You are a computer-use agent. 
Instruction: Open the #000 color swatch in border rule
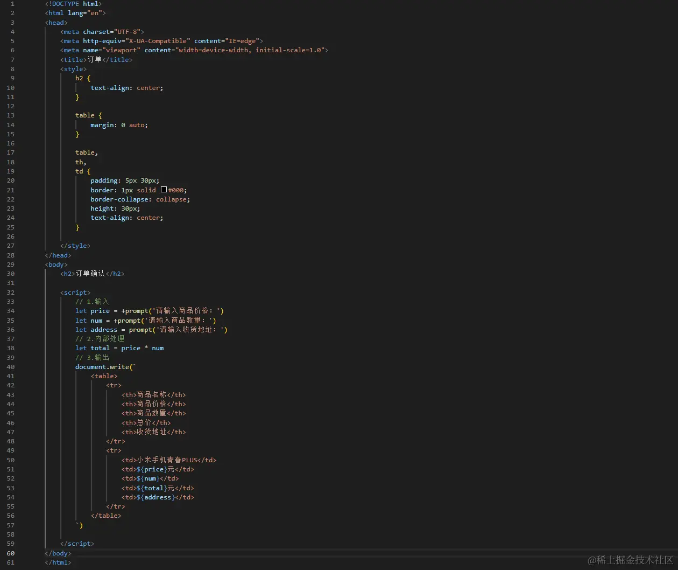(164, 190)
